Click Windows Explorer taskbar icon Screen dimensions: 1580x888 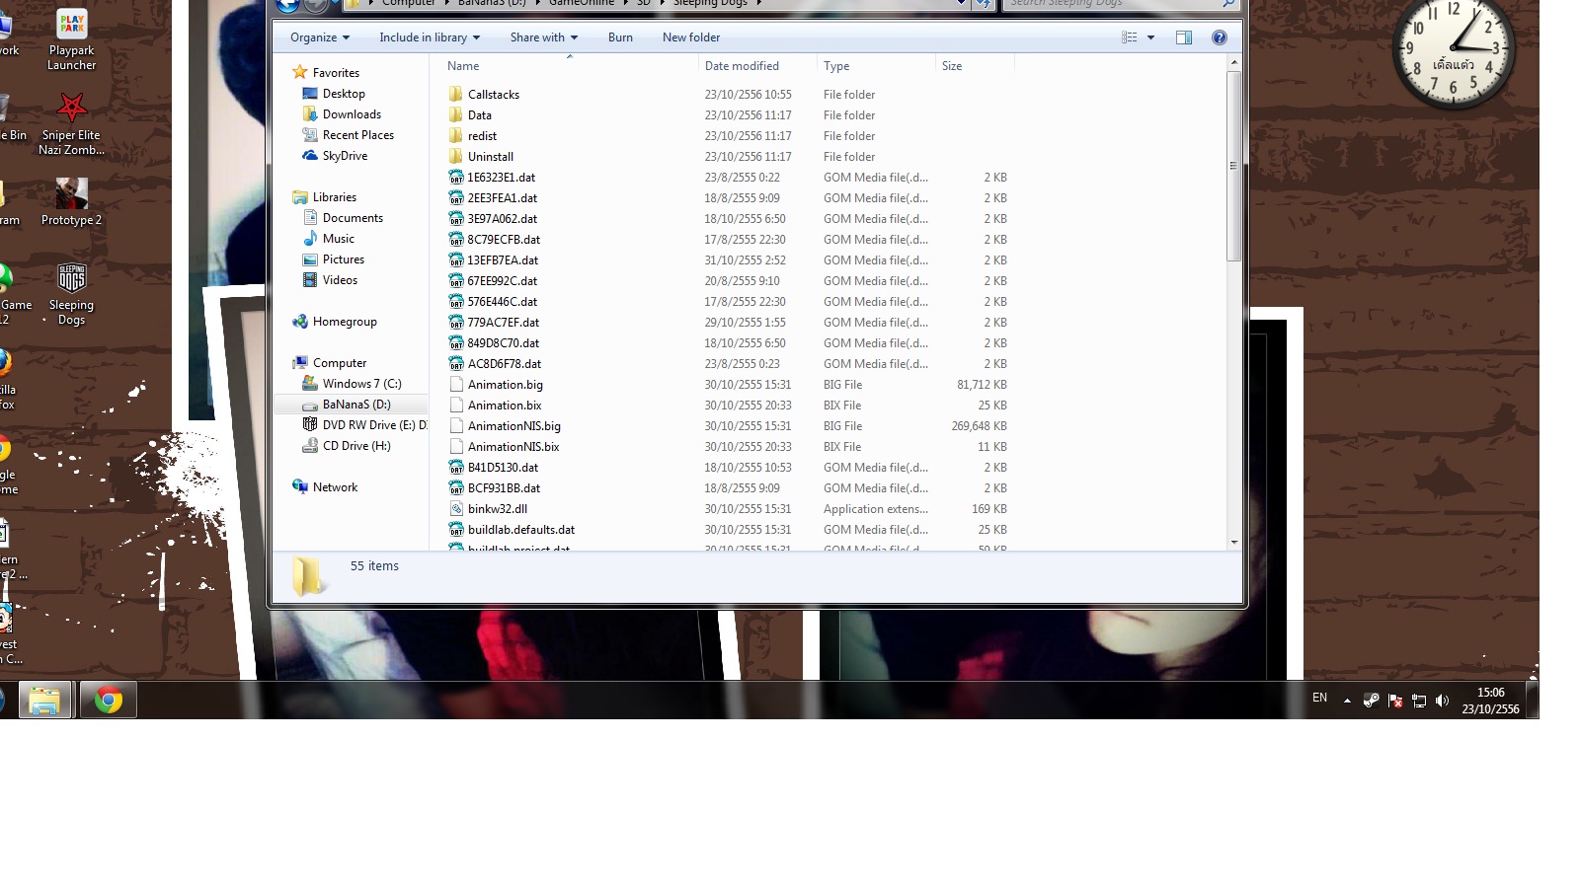[44, 701]
